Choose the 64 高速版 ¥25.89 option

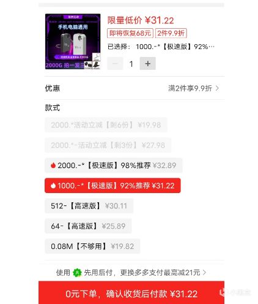pyautogui.click(x=88, y=226)
